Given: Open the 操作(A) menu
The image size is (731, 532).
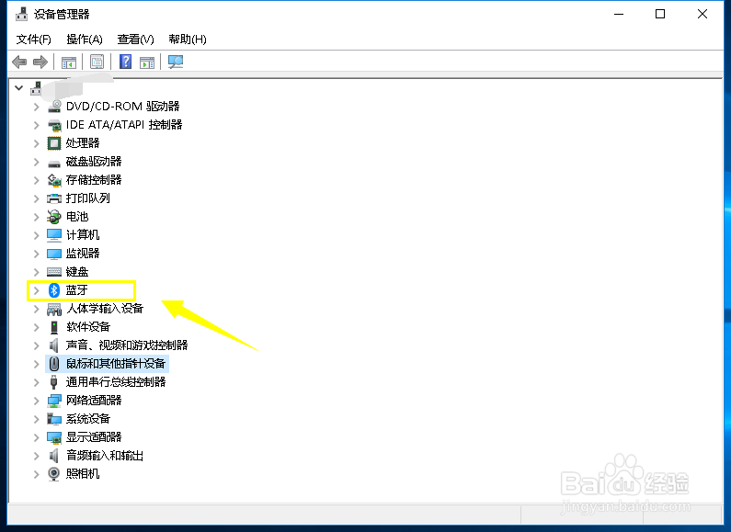Looking at the screenshot, I should [x=85, y=40].
